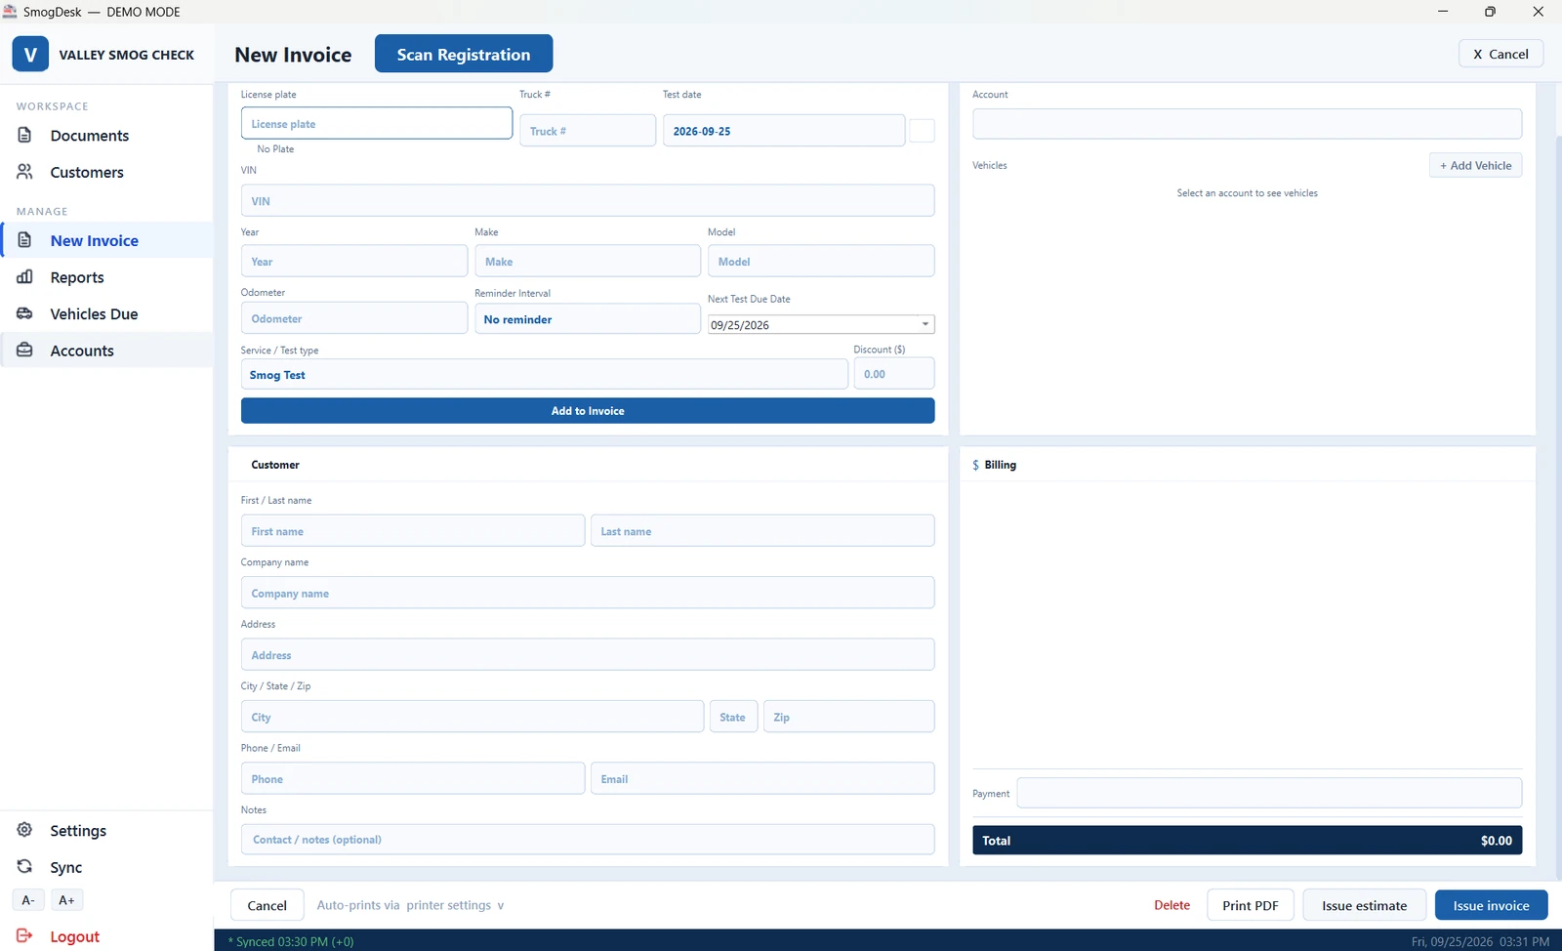Open the Account selection box

click(1247, 124)
